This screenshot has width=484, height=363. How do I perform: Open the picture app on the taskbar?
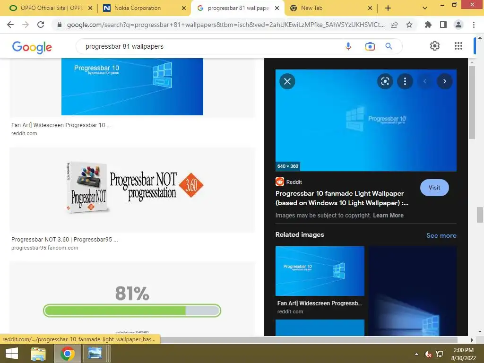(95, 354)
